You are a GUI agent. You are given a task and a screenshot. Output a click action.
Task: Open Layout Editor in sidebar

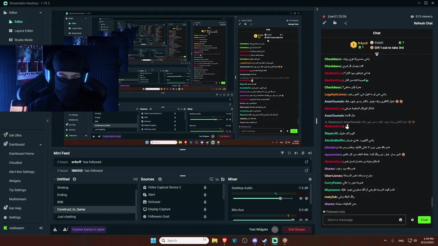tap(24, 31)
